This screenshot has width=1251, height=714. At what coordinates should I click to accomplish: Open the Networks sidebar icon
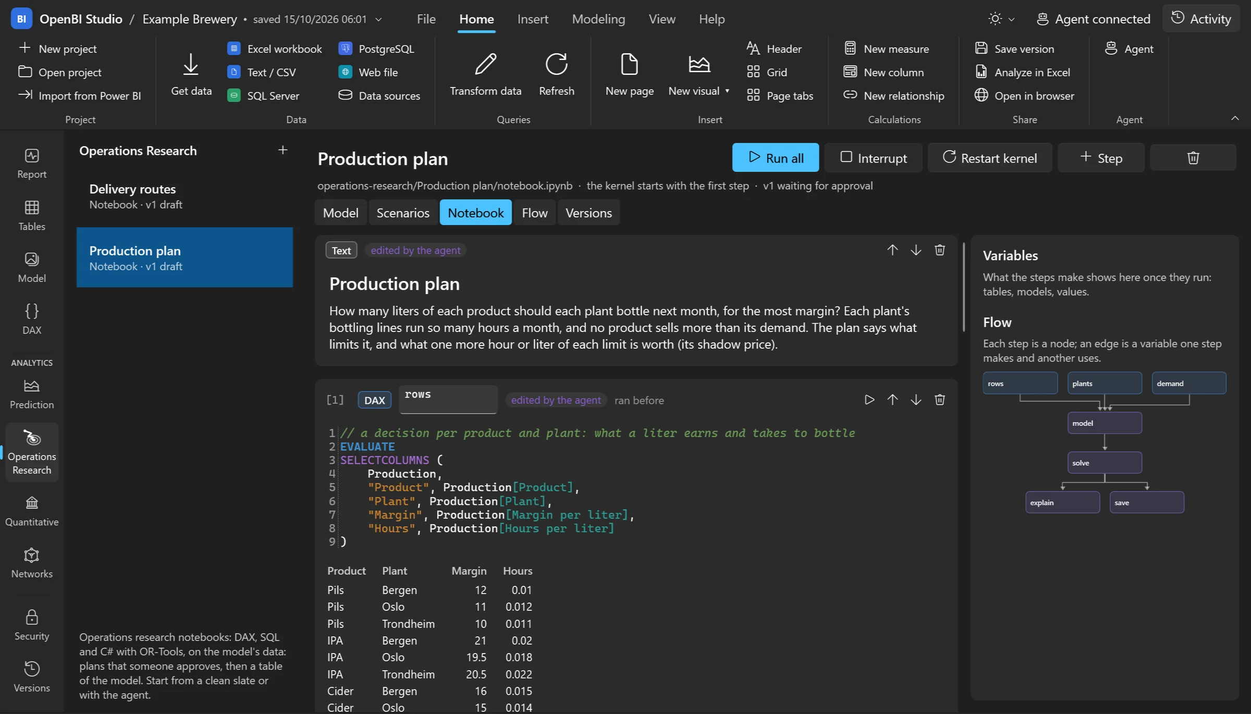coord(32,563)
